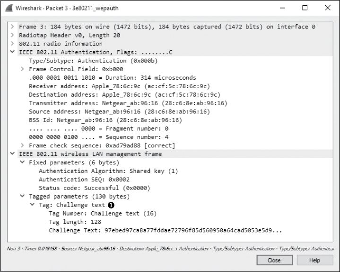Screen dimensions: 340x272
Task: Select the Authentication Algorithm: Shared key line
Action: click(x=108, y=171)
